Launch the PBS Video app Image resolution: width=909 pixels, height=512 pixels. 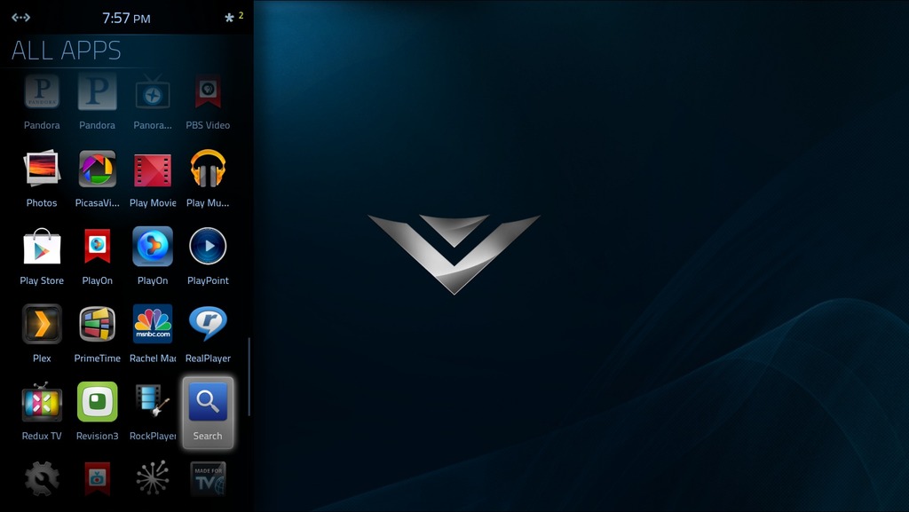point(208,101)
